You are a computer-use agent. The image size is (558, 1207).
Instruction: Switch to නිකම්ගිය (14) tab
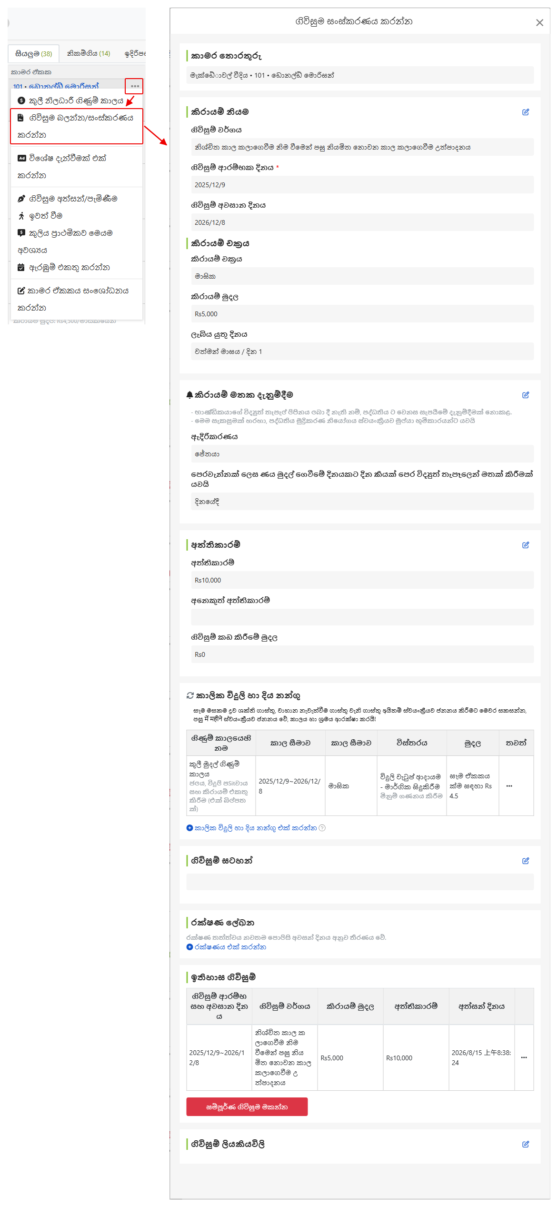89,53
